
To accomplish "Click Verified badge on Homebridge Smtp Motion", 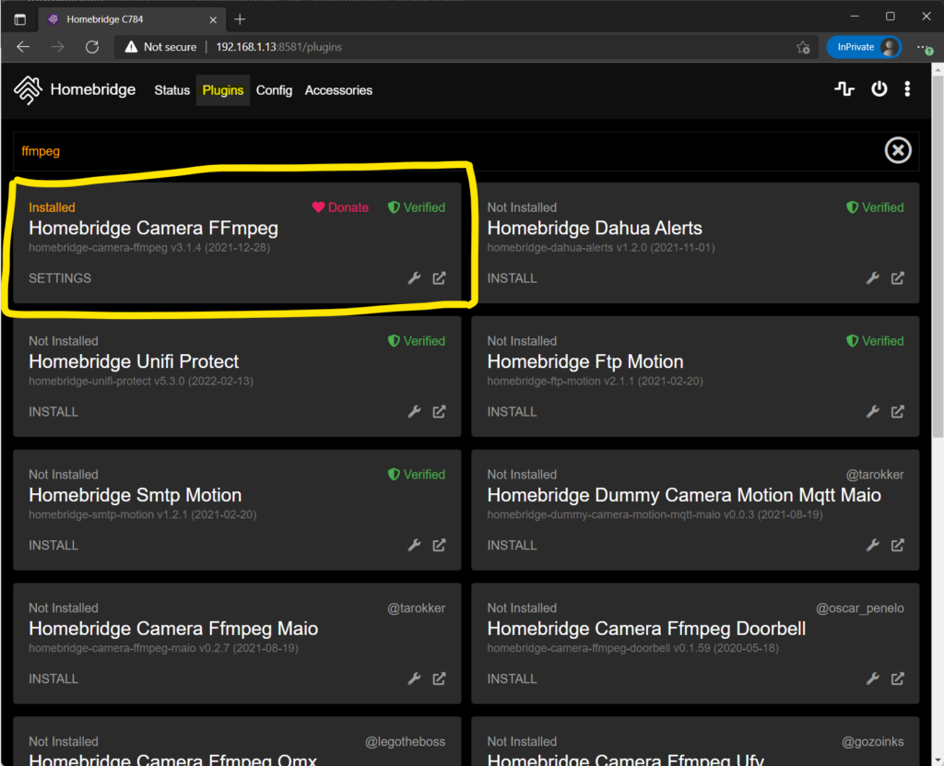I will [x=417, y=475].
